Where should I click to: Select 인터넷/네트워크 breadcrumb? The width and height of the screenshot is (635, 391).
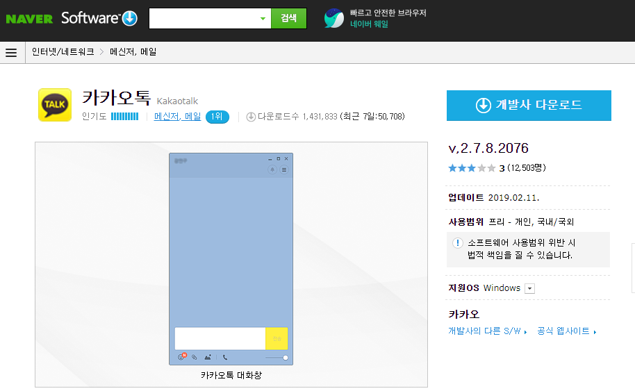point(63,52)
